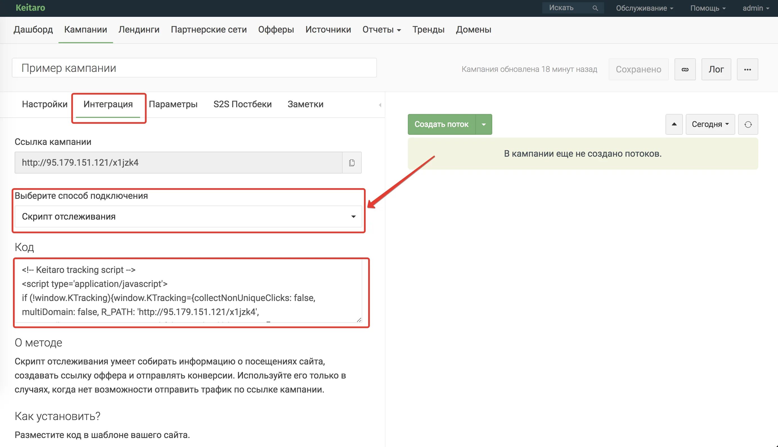This screenshot has width=778, height=447.
Task: Open dropdown arrow next to Создать поток
Action: point(484,124)
